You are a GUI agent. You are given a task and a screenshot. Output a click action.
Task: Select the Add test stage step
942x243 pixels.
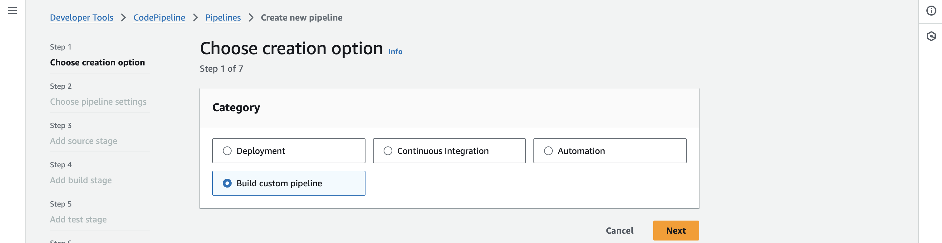coord(78,219)
